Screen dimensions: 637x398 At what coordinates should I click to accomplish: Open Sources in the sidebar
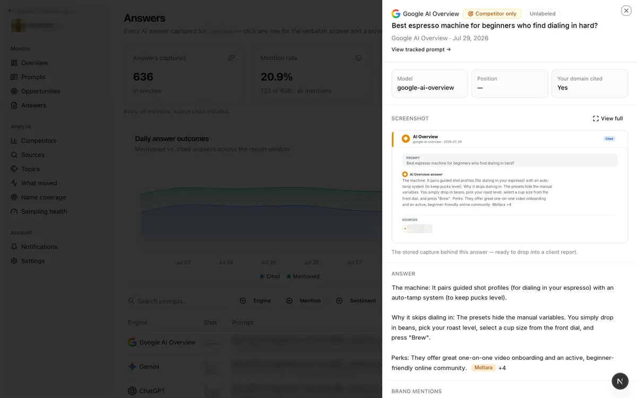click(32, 155)
